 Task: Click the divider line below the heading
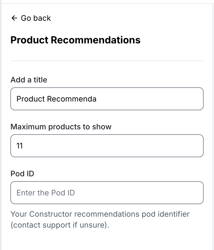coord(107,61)
